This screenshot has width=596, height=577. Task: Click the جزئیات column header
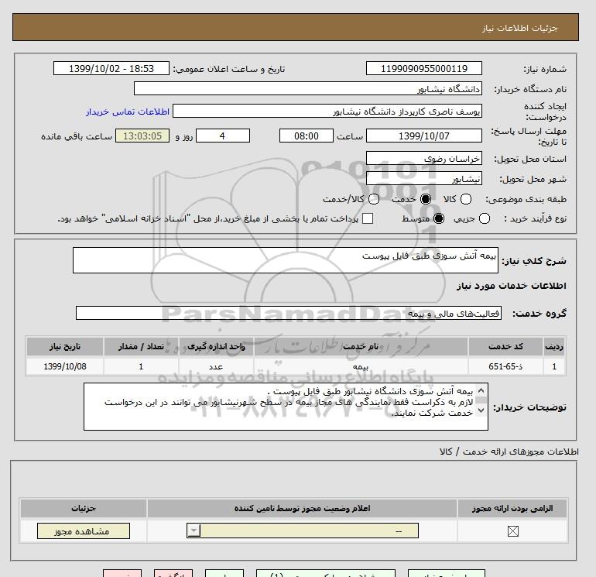(84, 508)
